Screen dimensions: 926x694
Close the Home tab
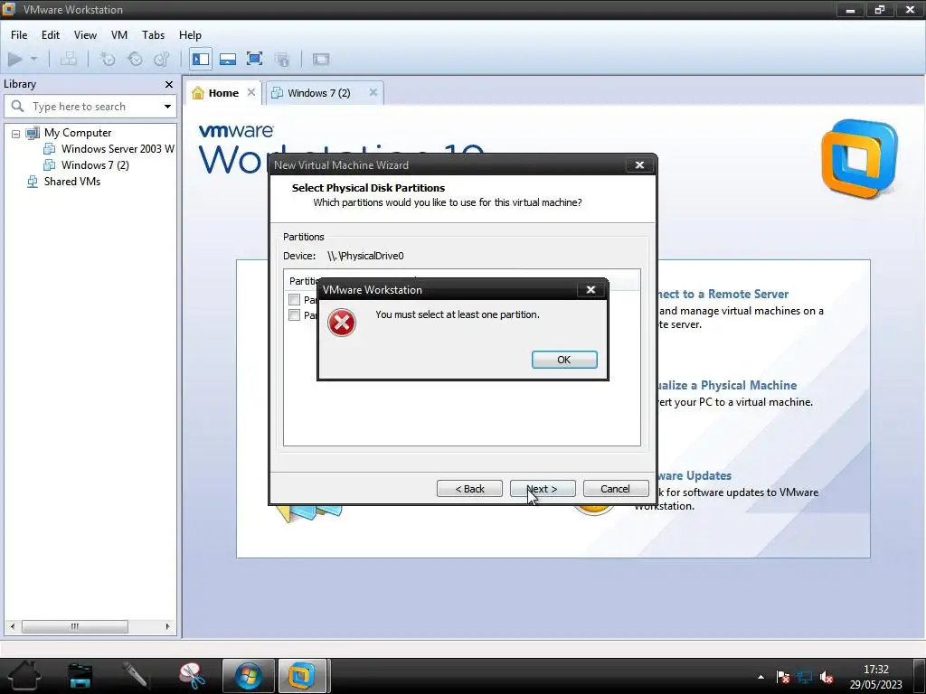(x=251, y=92)
